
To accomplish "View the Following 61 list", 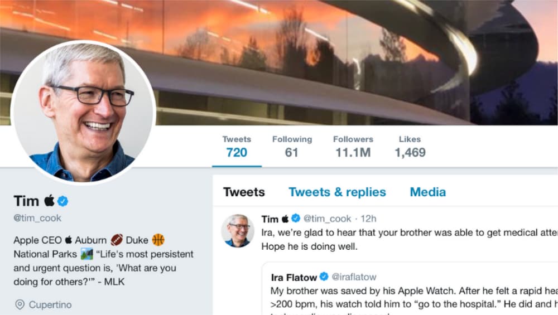I will [292, 147].
